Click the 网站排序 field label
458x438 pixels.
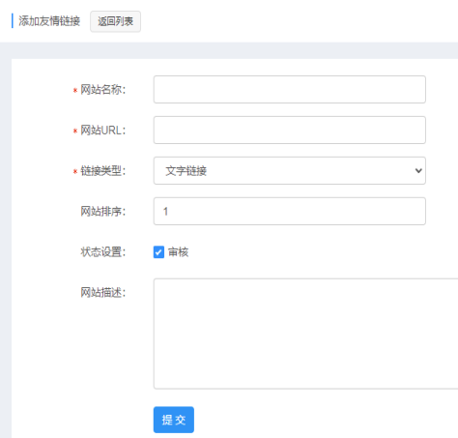102,212
